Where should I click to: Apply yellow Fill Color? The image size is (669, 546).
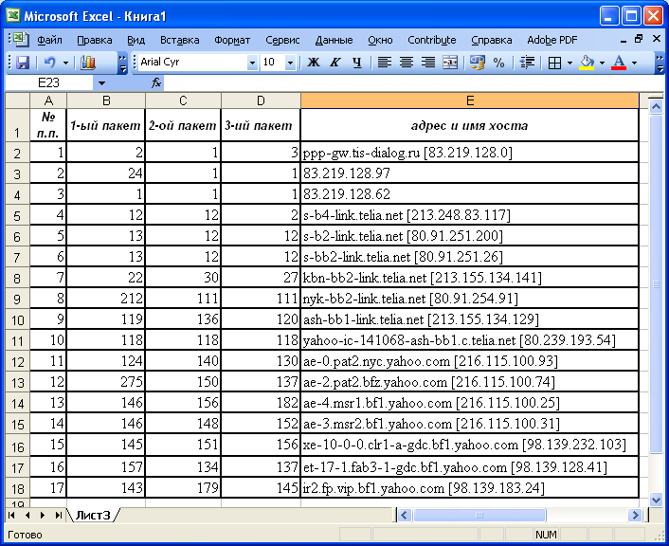(588, 63)
